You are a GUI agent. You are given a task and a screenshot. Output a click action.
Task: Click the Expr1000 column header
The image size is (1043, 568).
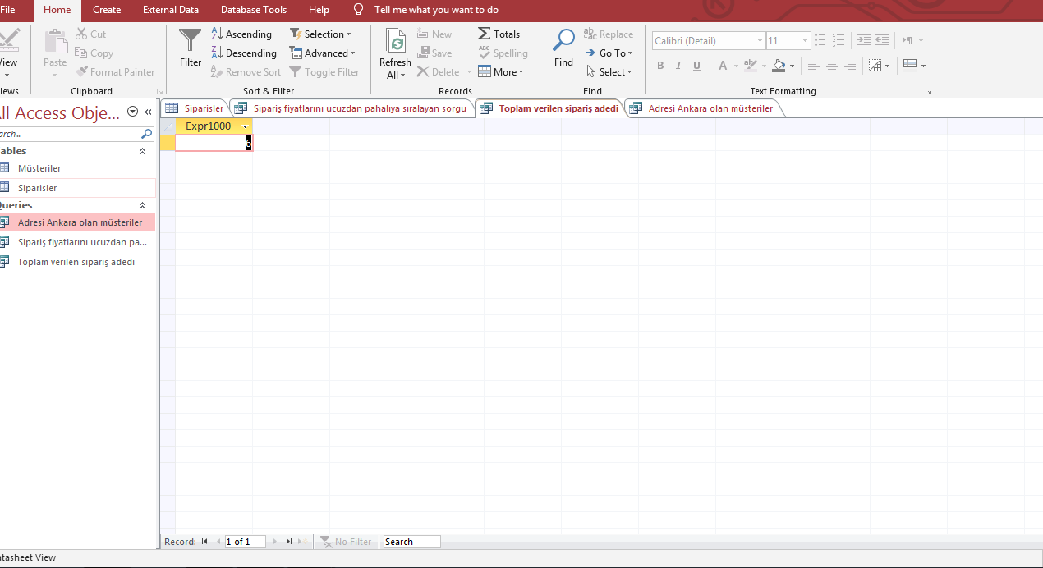click(209, 126)
